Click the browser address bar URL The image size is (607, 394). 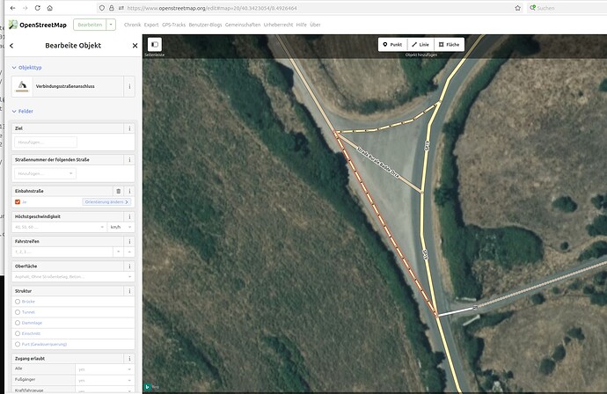click(212, 8)
